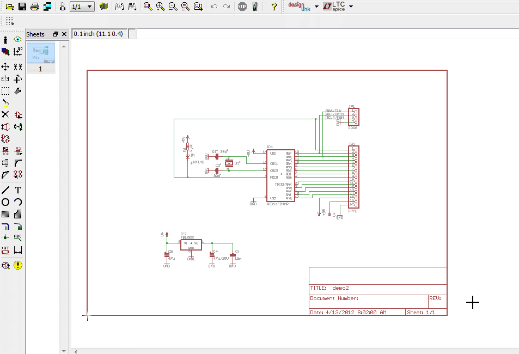Viewport: 519px width, 354px height.
Task: Toggle the Show eye tool
Action: point(18,40)
